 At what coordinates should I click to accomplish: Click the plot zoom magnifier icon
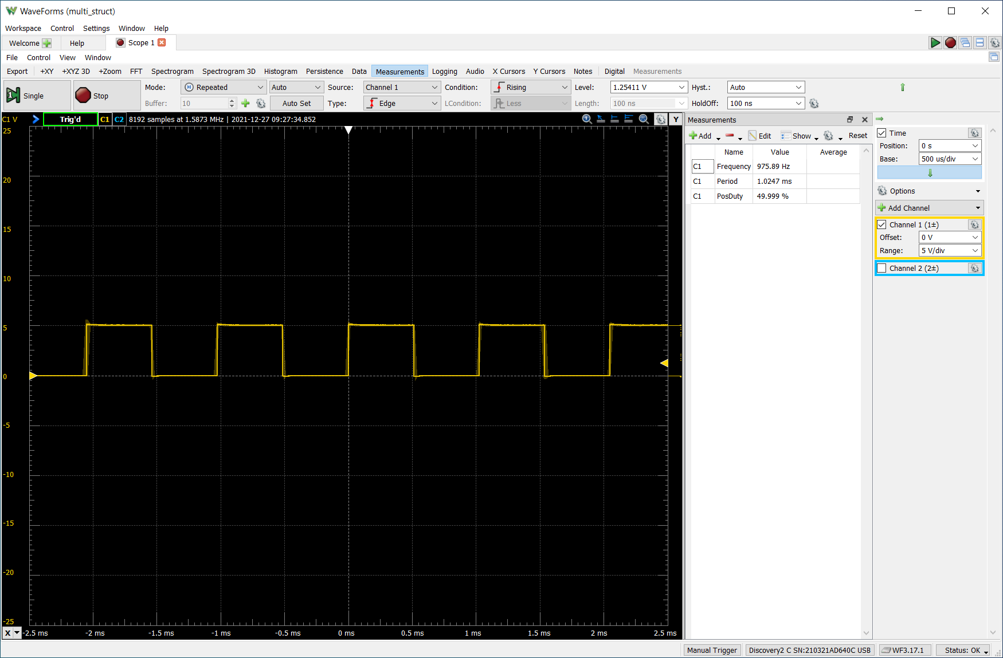(644, 119)
